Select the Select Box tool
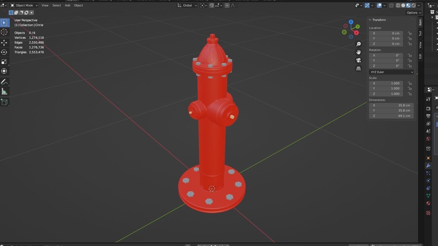This screenshot has height=246, width=438. [4, 23]
